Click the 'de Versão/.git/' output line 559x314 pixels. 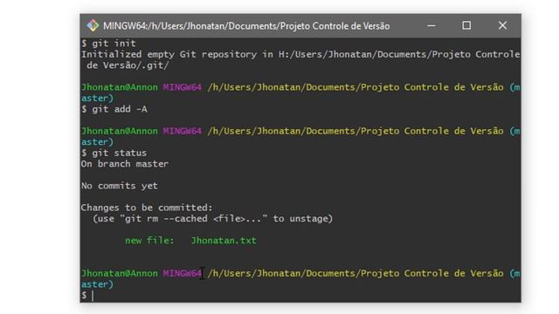pyautogui.click(x=128, y=65)
